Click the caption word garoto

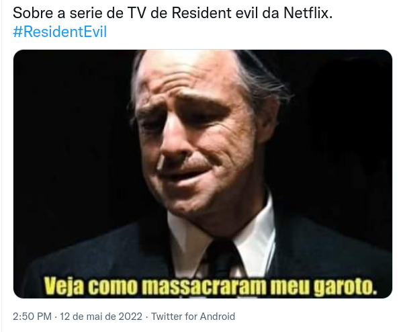click(x=345, y=286)
